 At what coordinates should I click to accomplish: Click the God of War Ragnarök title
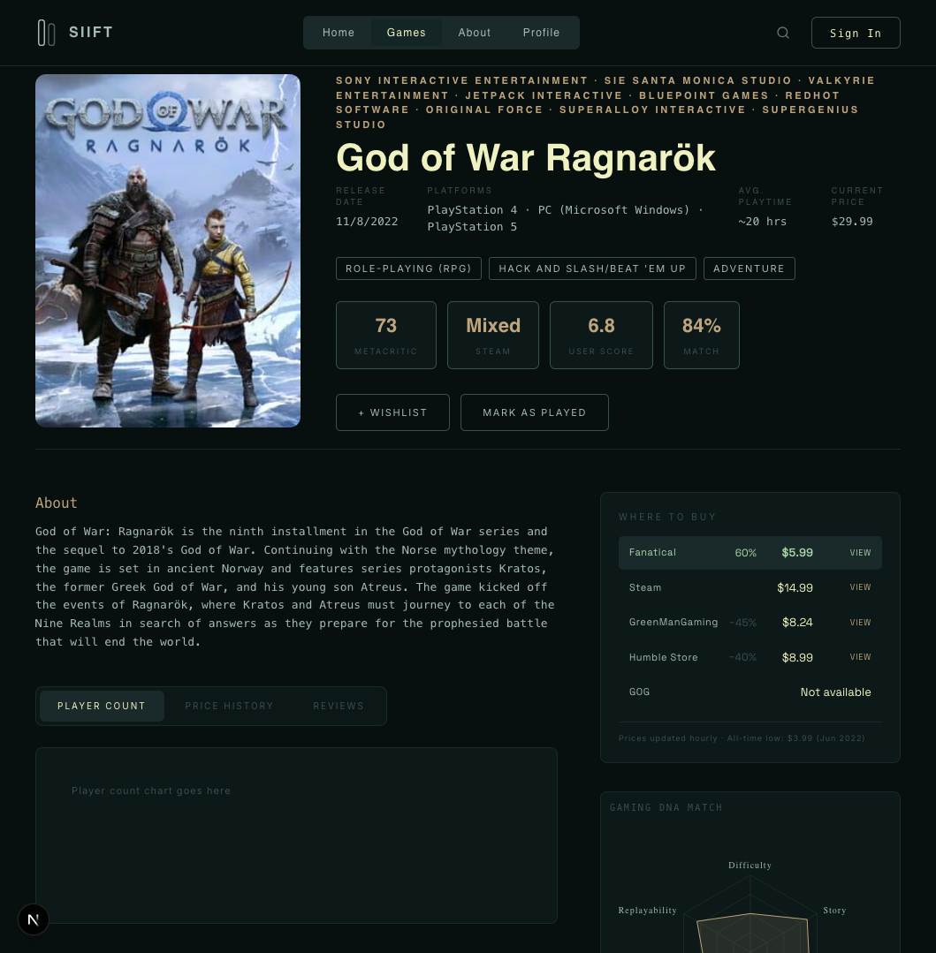[x=526, y=158]
